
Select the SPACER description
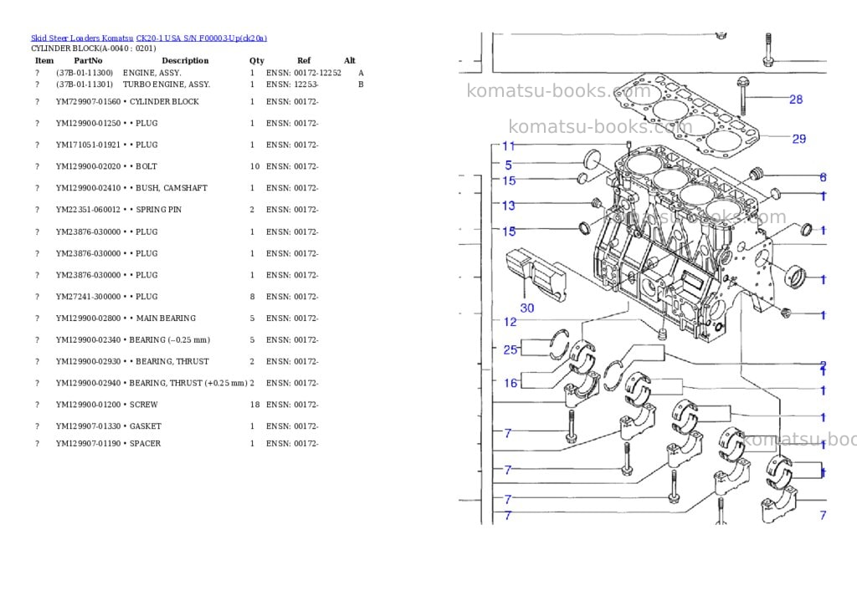pos(145,443)
